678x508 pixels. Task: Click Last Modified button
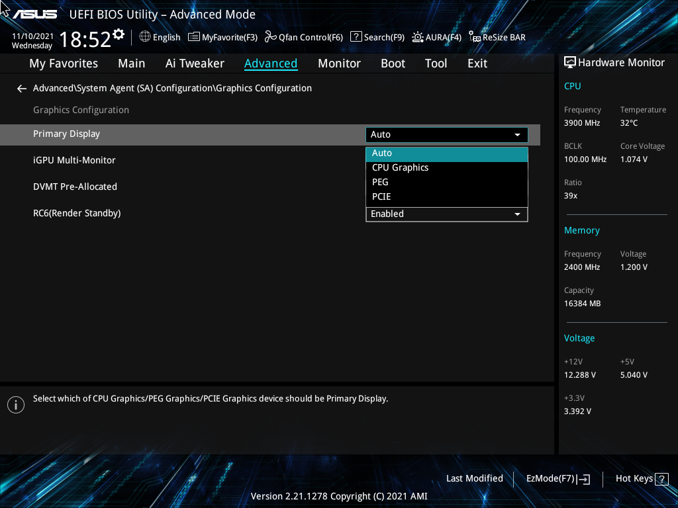(x=474, y=479)
